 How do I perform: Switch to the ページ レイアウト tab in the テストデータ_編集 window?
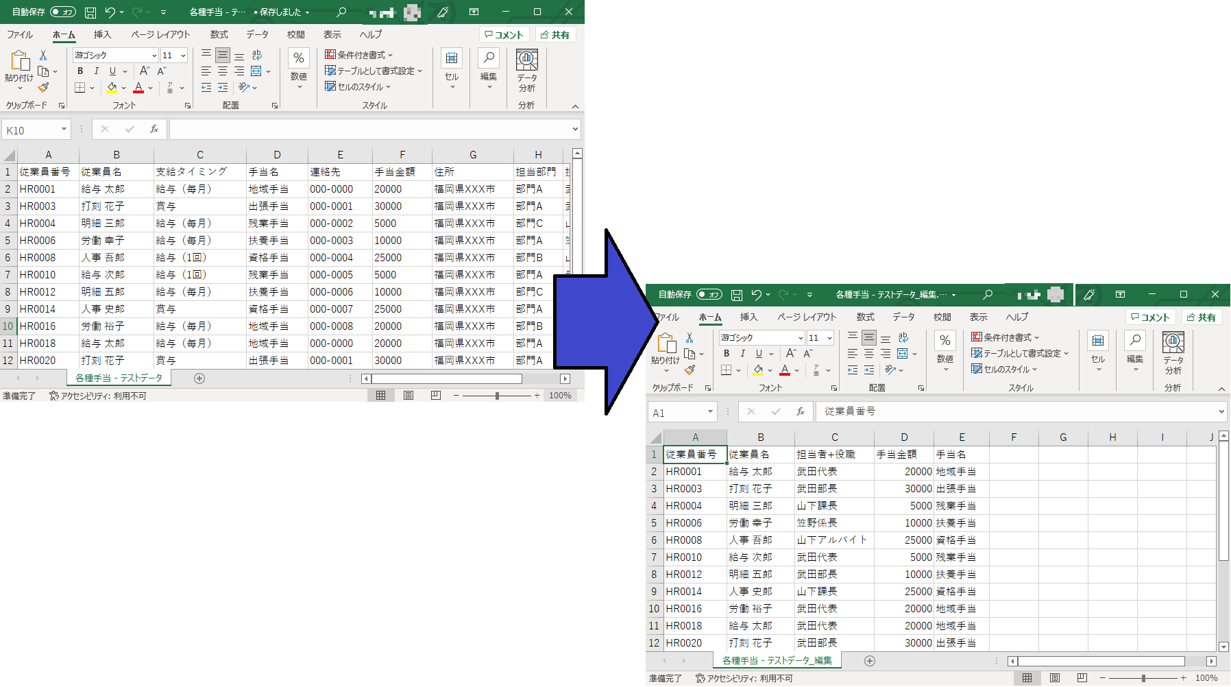pos(807,317)
